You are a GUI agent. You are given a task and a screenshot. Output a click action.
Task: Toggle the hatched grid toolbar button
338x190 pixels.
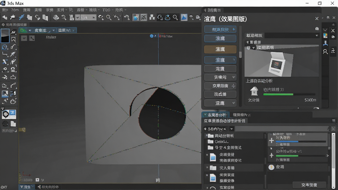point(144,17)
